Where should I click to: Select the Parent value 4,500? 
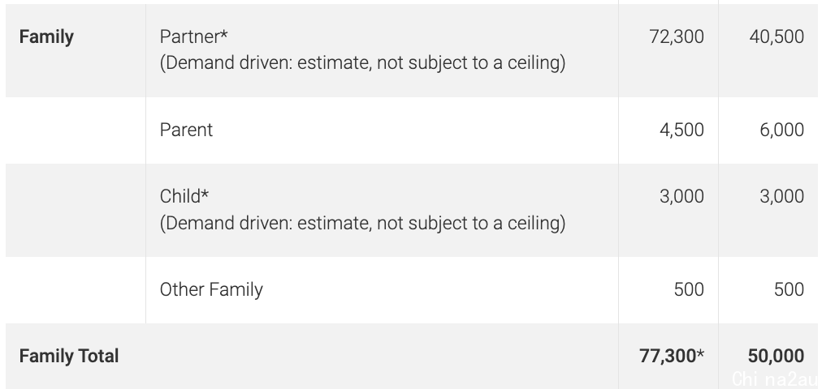point(681,130)
